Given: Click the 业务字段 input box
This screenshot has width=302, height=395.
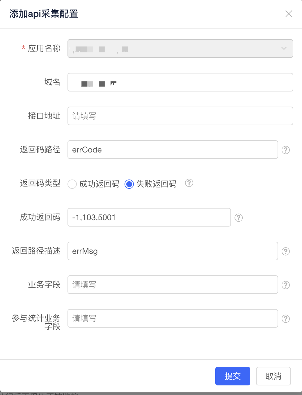Looking at the screenshot, I should tap(173, 285).
